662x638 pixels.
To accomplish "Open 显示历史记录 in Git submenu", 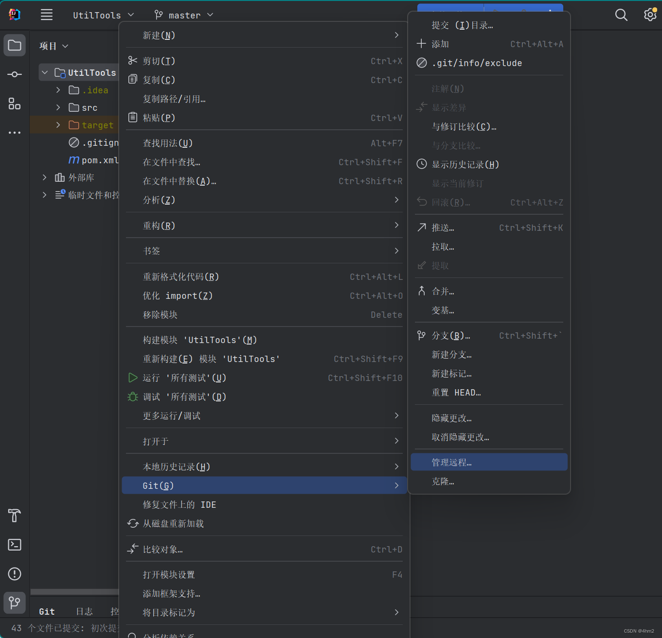I will (489, 164).
